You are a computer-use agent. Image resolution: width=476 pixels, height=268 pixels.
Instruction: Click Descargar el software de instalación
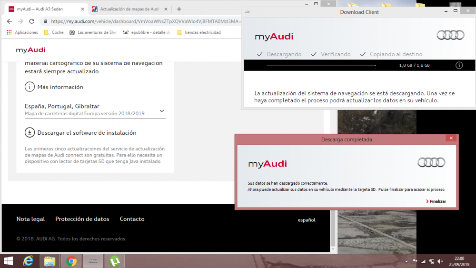[87, 133]
